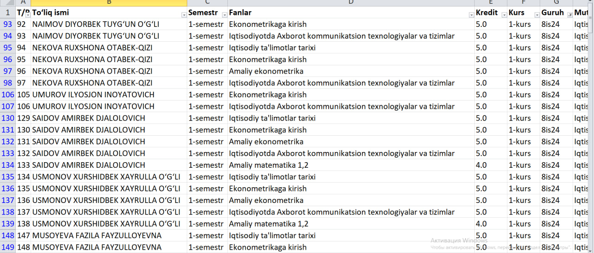594x253 pixels.
Task: Select NEKOVA RUXSHONA name in row 97
Action: click(109, 71)
